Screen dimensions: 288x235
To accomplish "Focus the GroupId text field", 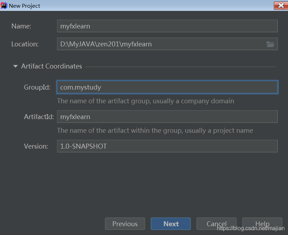I will [167, 87].
